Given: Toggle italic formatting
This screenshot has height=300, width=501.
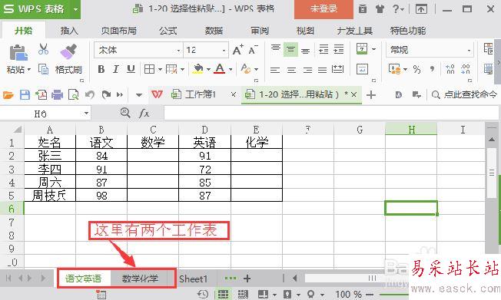Looking at the screenshot, I should click(116, 69).
